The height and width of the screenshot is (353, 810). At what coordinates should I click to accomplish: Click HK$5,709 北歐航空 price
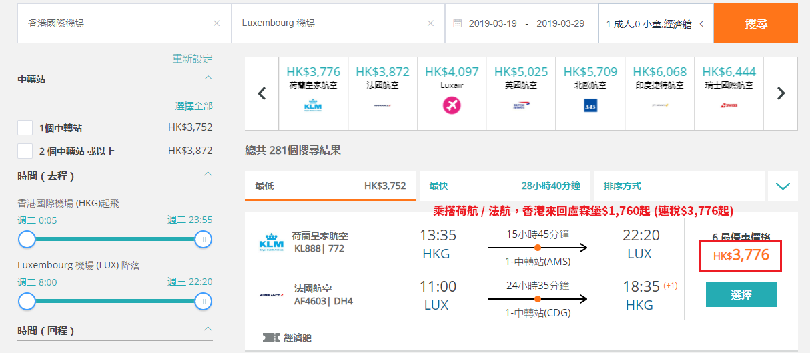[590, 71]
